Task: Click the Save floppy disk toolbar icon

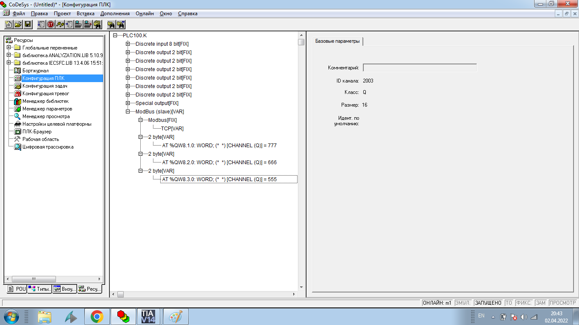Action: coord(28,25)
